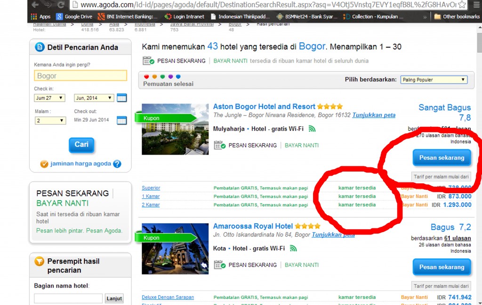Click the browser reload icon
Viewport: 482px width, 305px height.
(61, 5)
